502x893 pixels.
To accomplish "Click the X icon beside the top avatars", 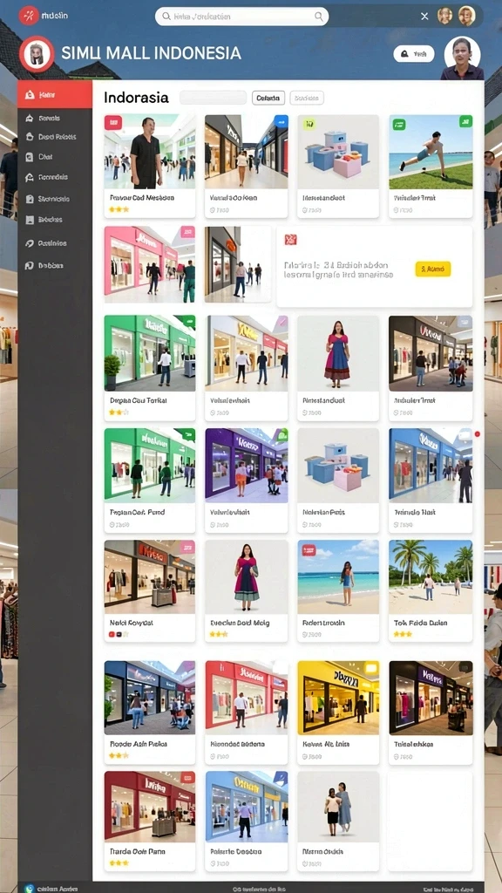I will [424, 17].
